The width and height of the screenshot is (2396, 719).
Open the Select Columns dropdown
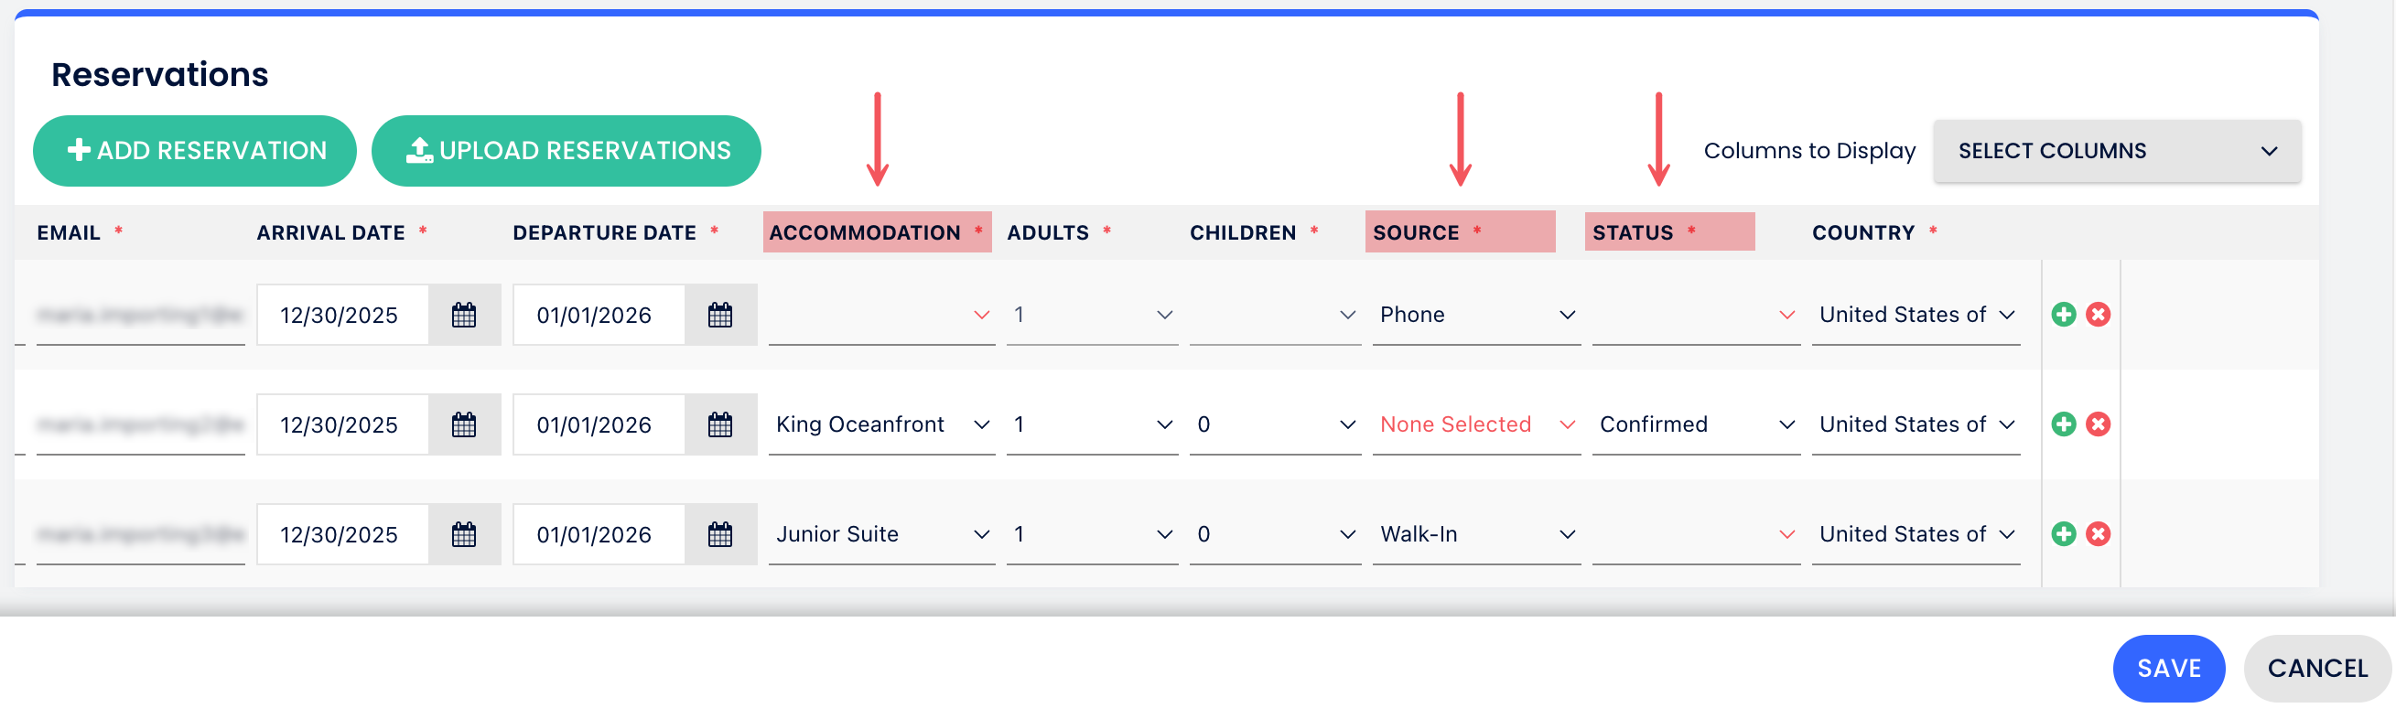coord(2117,151)
